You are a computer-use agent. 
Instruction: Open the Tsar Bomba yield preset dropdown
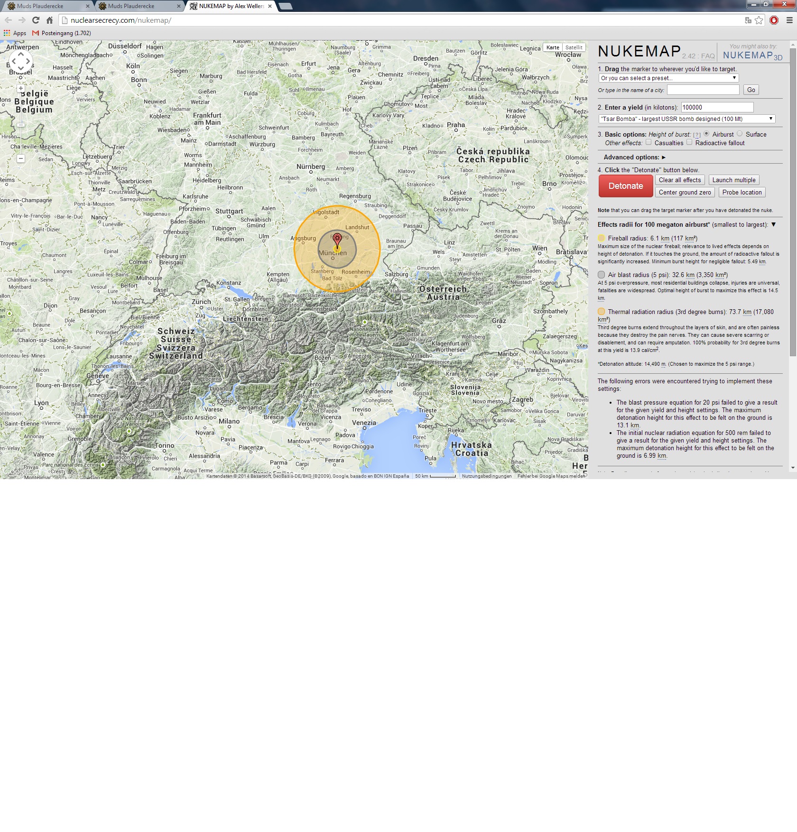pyautogui.click(x=687, y=119)
